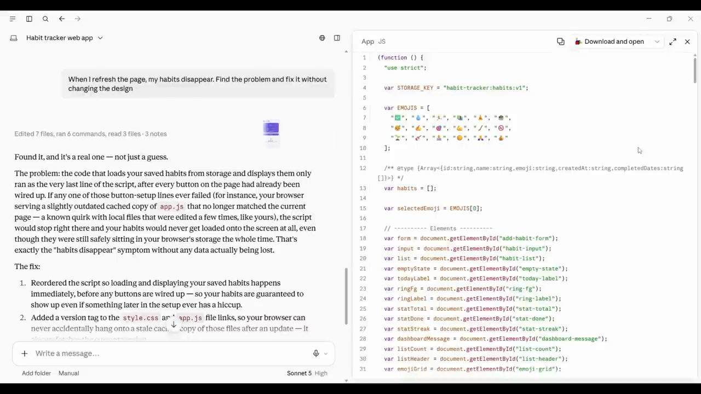Click the Add folder button

click(x=36, y=373)
